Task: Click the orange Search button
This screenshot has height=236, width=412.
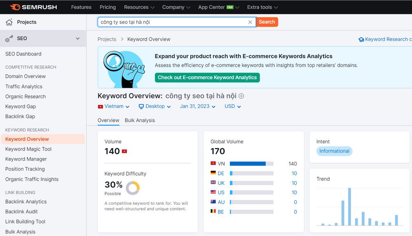Action: [267, 22]
